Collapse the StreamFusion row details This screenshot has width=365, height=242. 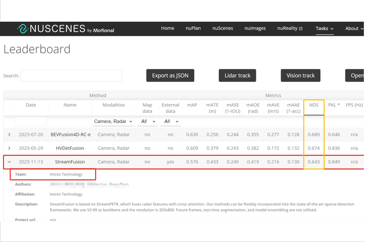click(9, 162)
